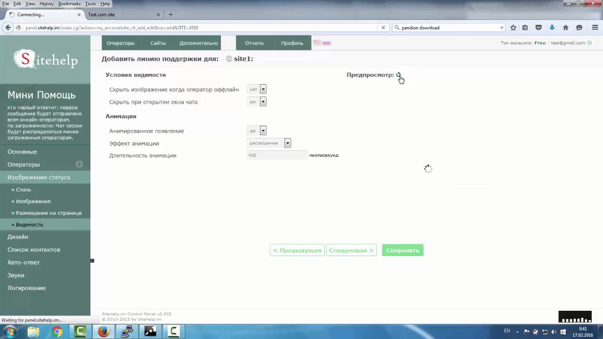Image resolution: width=603 pixels, height=339 pixels.
Task: Click the 'Следующая >' button
Action: 351,250
